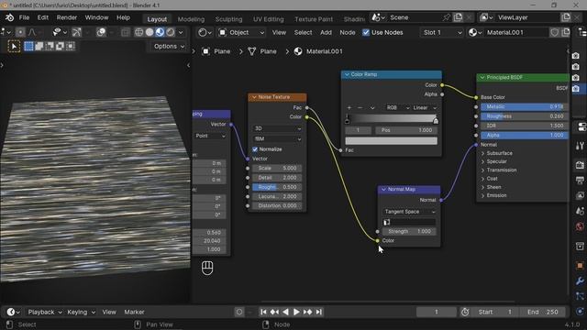Collapse the Noise Texture node

[255, 97]
